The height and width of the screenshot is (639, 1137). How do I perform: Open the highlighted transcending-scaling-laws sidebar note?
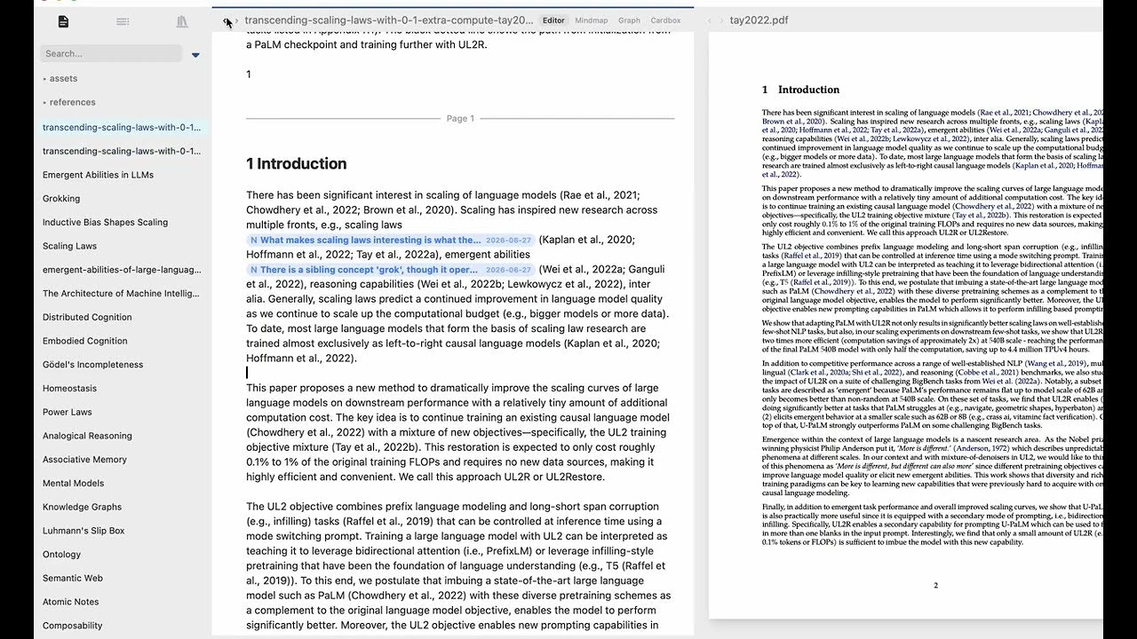(x=122, y=127)
